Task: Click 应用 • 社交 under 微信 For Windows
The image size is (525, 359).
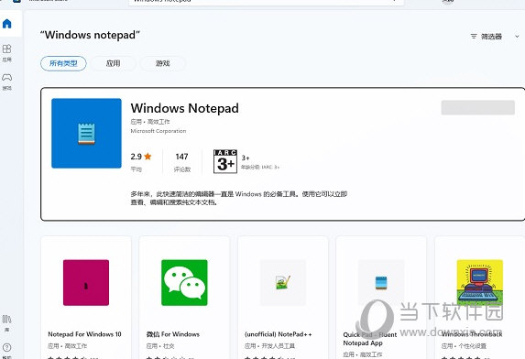Action: point(160,345)
